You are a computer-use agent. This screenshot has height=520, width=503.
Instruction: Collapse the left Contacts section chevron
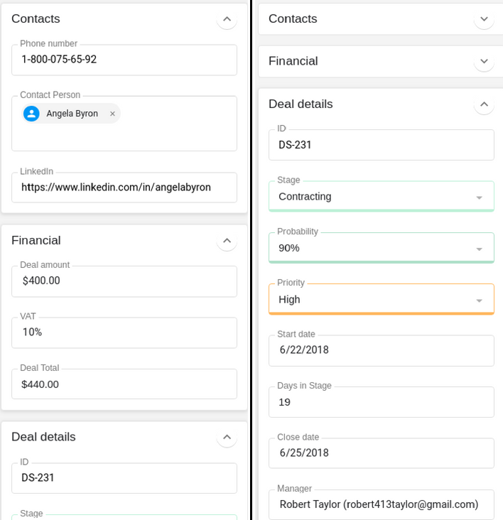pos(227,19)
